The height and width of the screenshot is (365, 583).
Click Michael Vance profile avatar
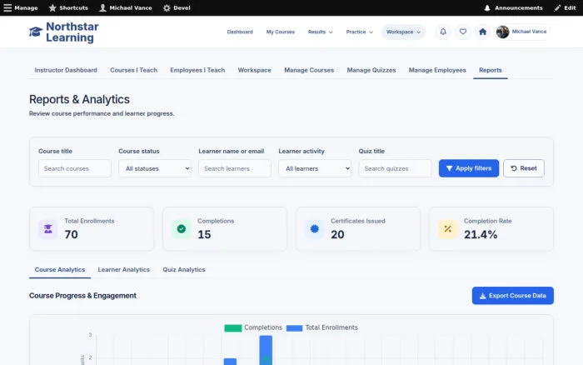[503, 32]
